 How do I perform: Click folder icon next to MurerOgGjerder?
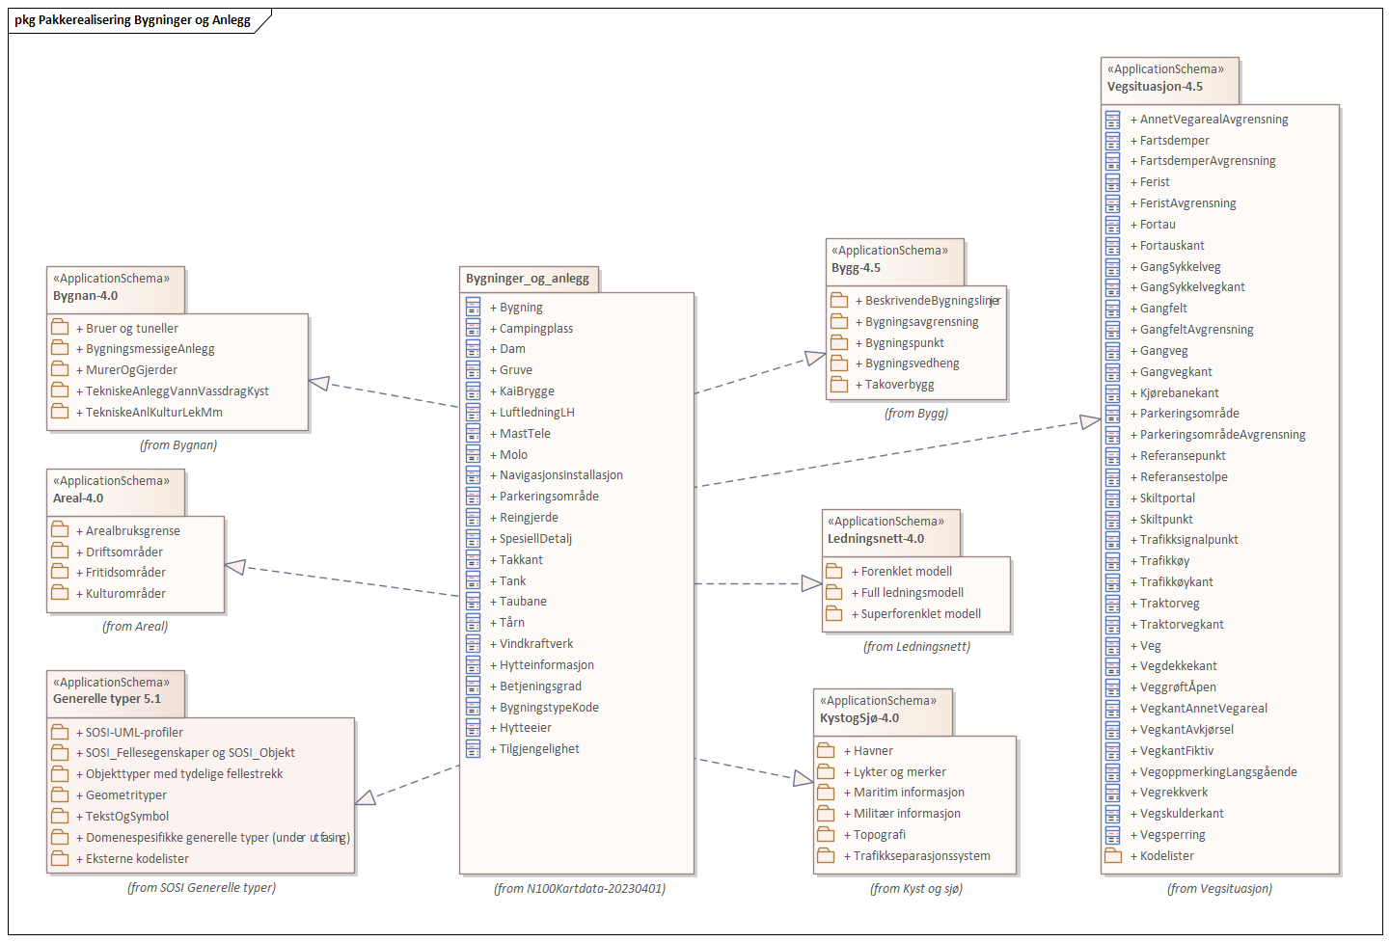click(60, 369)
